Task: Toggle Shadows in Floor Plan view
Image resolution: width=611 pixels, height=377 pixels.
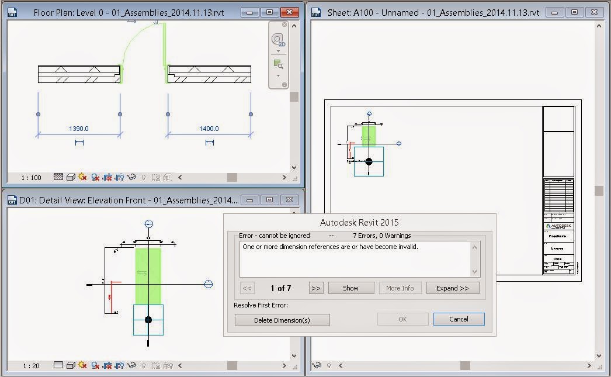Action: (95, 177)
